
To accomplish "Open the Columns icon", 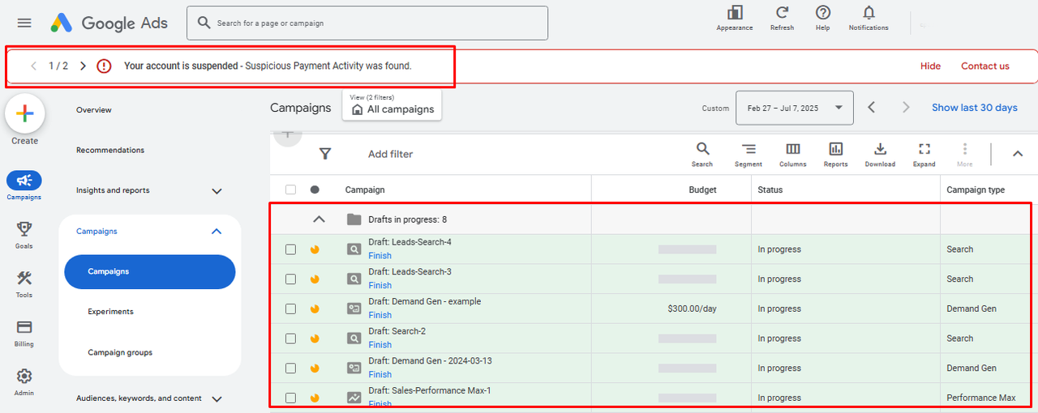I will pyautogui.click(x=792, y=149).
